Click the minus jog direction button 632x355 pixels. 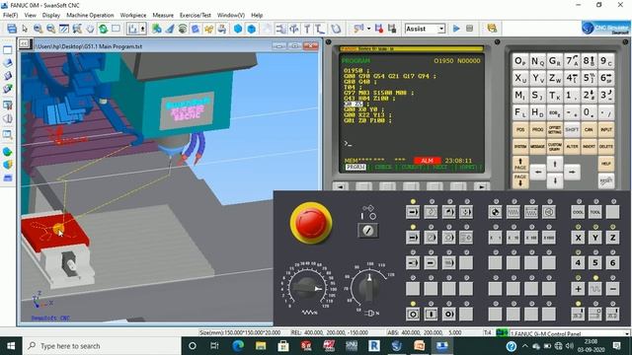pos(612,289)
